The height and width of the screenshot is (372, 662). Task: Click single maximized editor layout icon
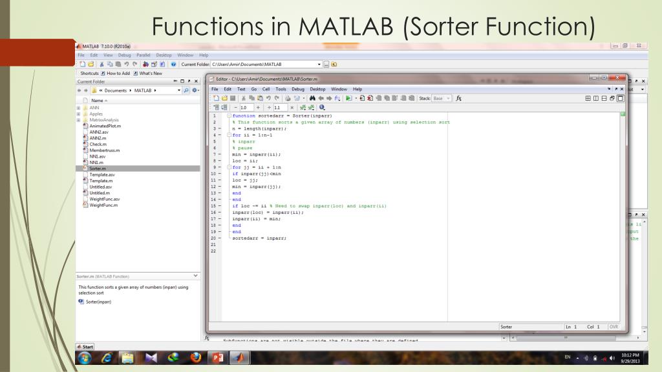tap(620, 98)
